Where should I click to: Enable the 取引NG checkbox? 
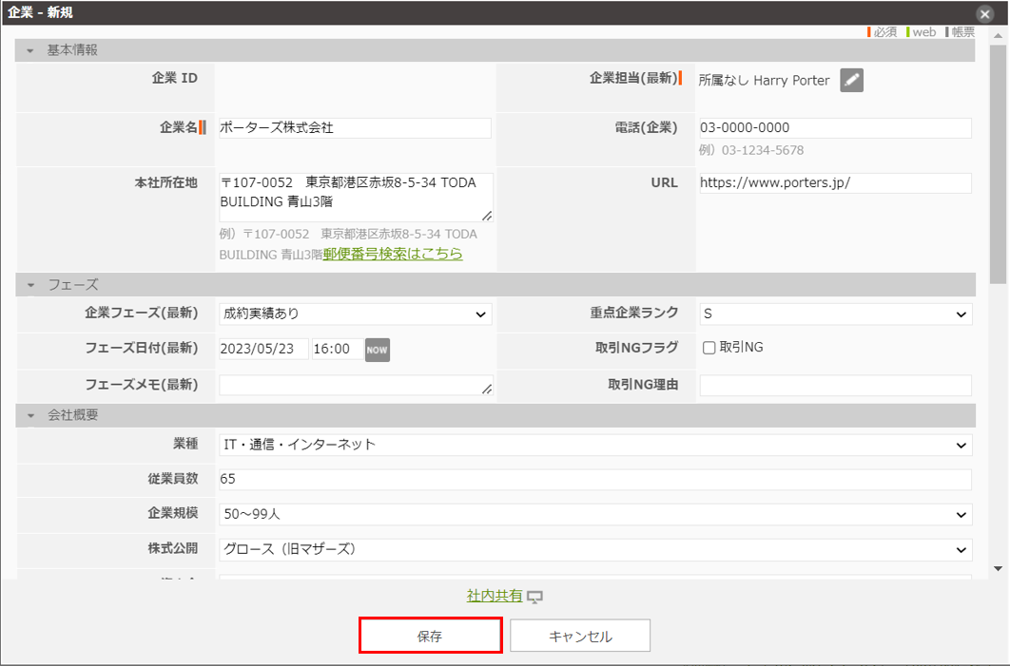709,348
